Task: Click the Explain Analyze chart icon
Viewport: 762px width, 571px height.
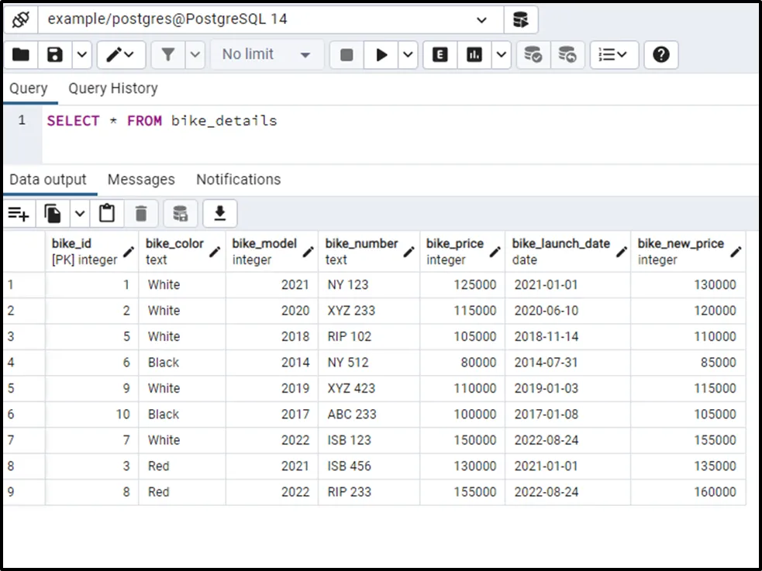Action: tap(474, 55)
